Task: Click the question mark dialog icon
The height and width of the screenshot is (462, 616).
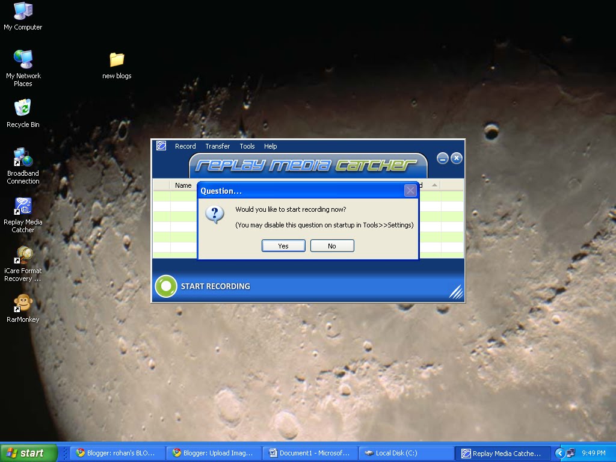Action: coord(215,215)
